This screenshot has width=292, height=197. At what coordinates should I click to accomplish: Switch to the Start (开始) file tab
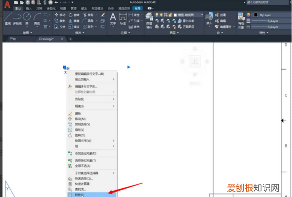[13, 39]
